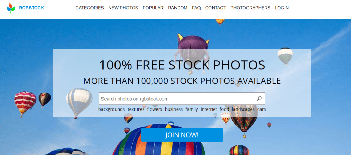Focus the search photos input field
Screen dimensions: 351x155
pyautogui.click(x=178, y=99)
